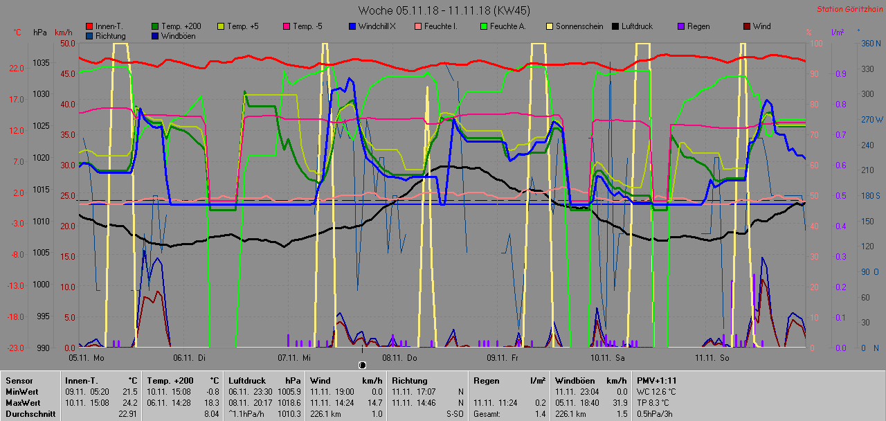Click the moon phase marker below the chart

tap(362, 365)
